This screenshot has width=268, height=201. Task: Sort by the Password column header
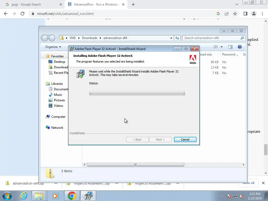click(230, 54)
